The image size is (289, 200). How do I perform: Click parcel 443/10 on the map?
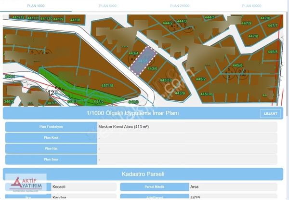[x=166, y=80]
